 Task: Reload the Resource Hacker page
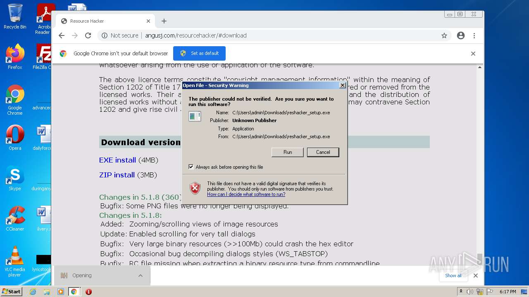point(88,35)
